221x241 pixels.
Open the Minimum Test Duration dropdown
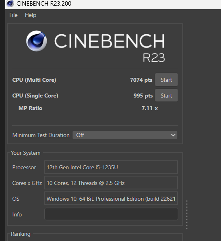pyautogui.click(x=125, y=135)
